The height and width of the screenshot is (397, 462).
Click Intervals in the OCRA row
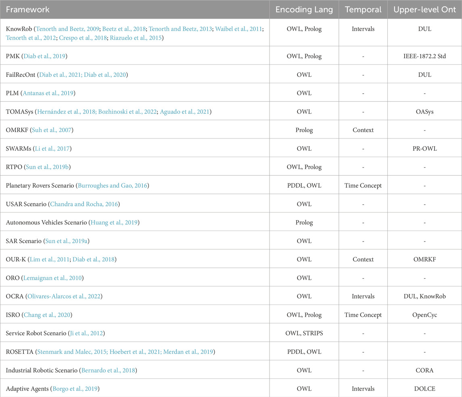363,296
